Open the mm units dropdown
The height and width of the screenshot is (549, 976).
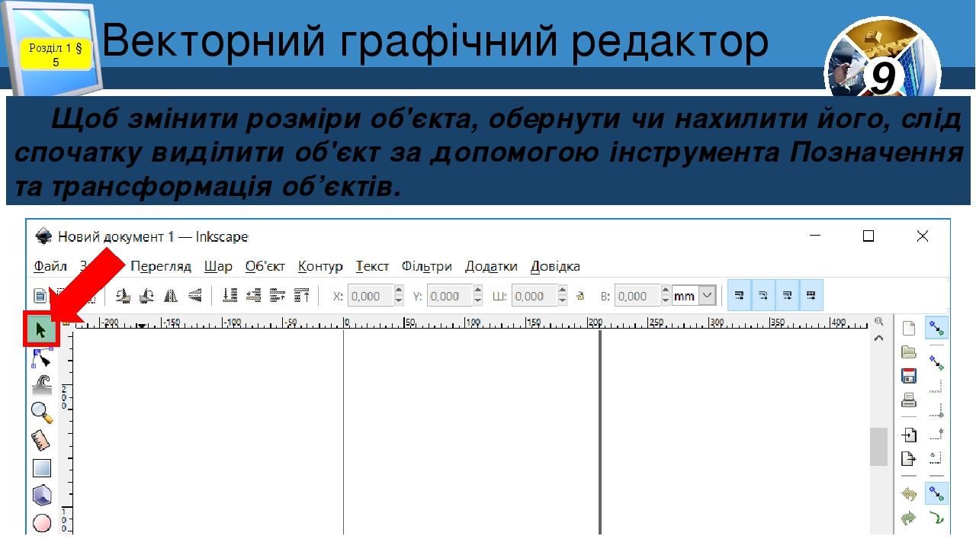(694, 296)
